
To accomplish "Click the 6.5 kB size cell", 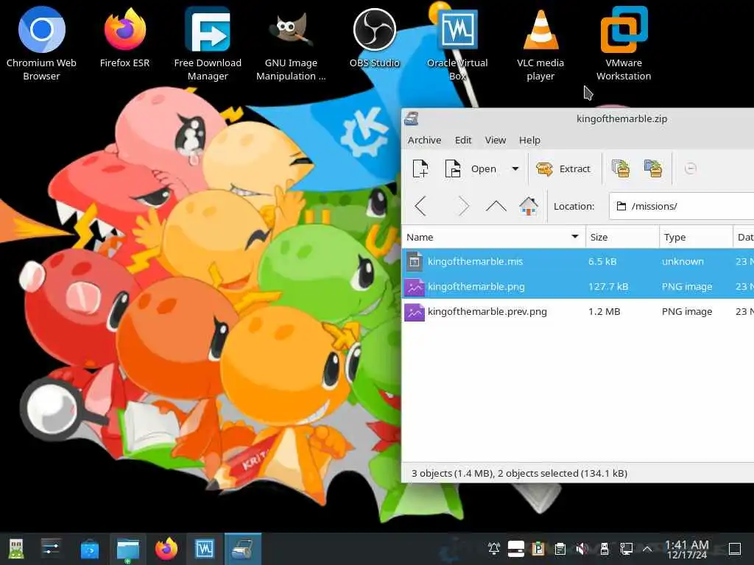I will coord(602,261).
